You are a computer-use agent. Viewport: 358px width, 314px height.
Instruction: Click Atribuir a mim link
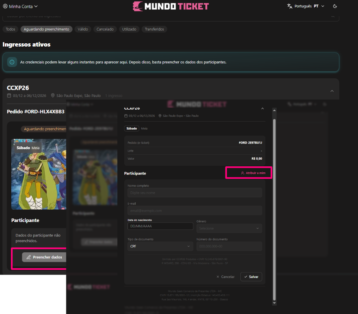point(253,173)
